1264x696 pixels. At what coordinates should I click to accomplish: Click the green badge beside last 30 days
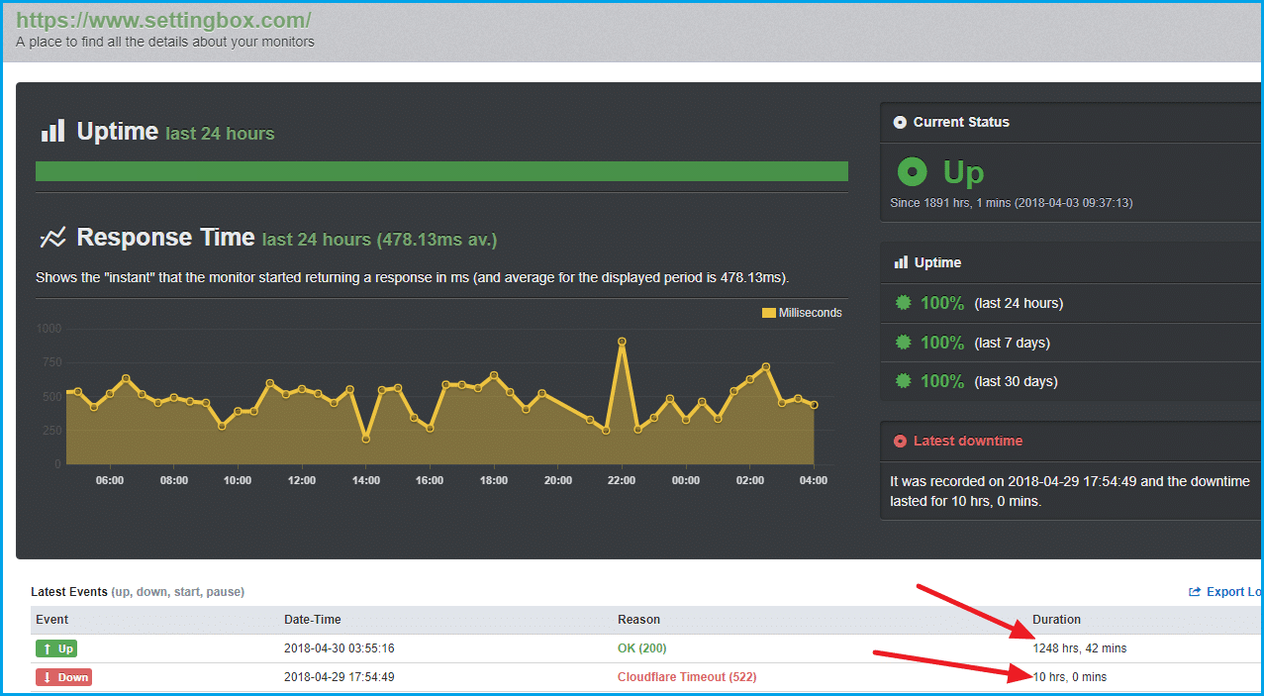903,381
